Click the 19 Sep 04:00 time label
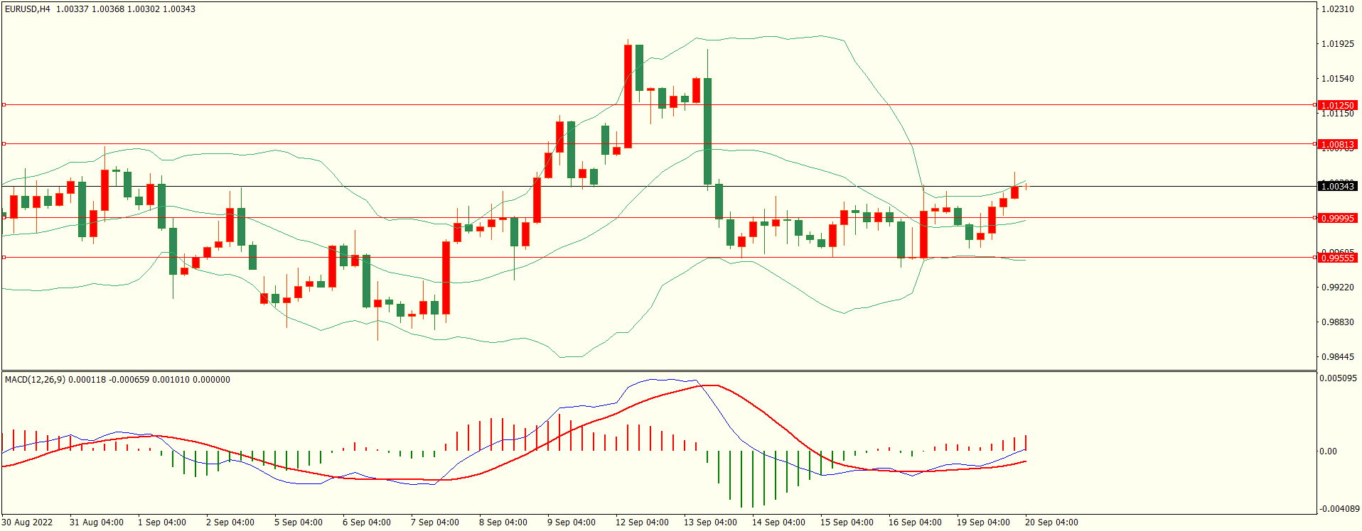The image size is (1362, 531). (983, 522)
